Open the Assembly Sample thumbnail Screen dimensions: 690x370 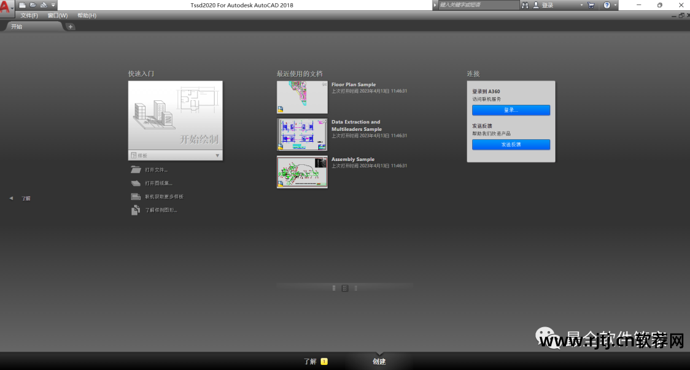[x=302, y=172]
